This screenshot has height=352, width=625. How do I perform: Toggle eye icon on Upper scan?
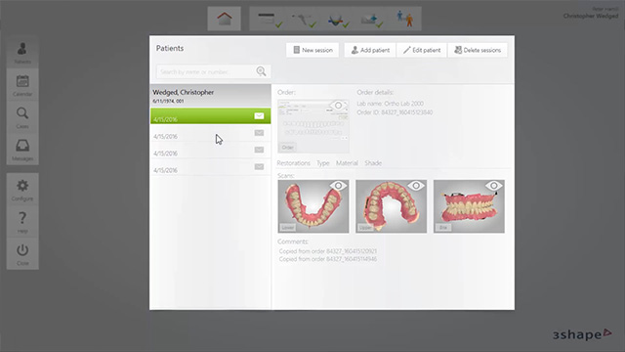[416, 186]
